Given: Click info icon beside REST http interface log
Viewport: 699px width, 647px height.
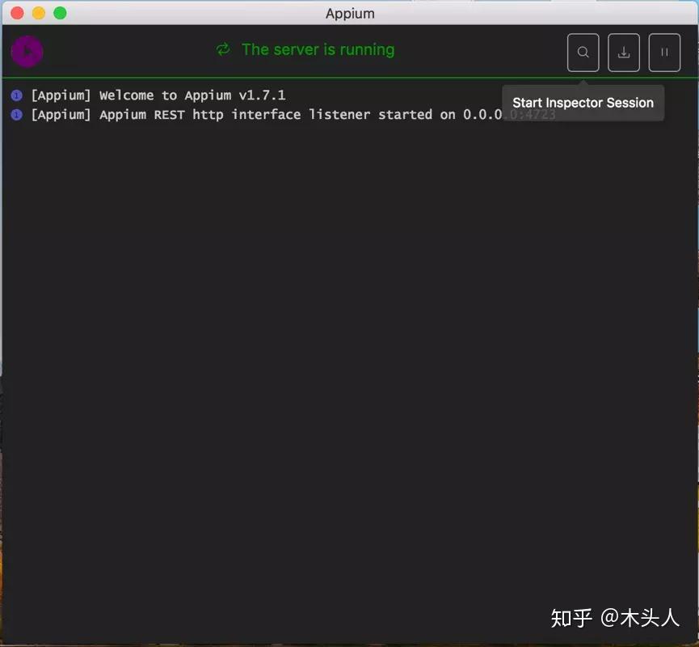Looking at the screenshot, I should point(16,115).
